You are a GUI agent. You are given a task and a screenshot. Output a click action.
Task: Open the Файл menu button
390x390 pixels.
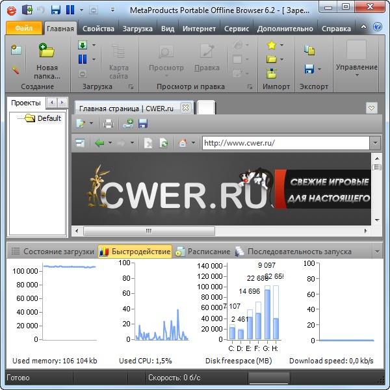[24, 29]
